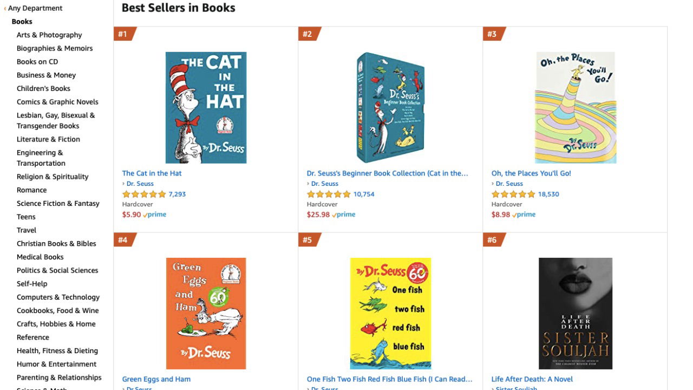693x390 pixels.
Task: Click prime badge next to $8.98 price
Action: coord(524,214)
